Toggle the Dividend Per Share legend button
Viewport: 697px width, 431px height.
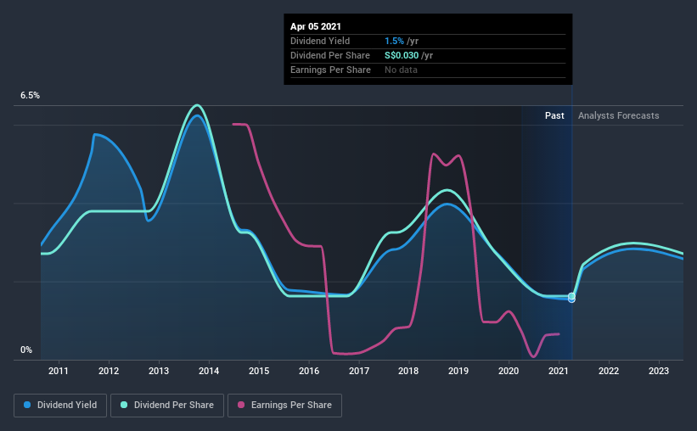(167, 406)
